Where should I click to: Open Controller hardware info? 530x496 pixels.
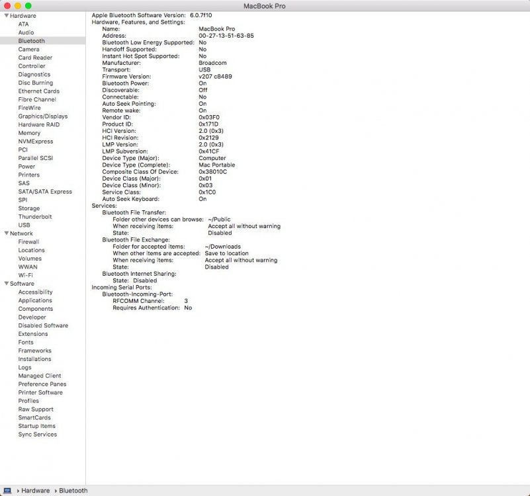(x=32, y=66)
